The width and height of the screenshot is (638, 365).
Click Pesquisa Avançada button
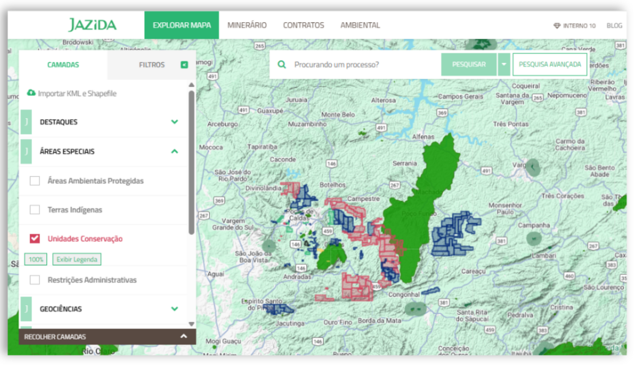pos(550,65)
